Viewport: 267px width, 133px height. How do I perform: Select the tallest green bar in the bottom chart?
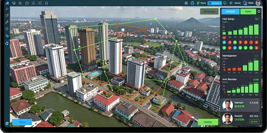[x=256, y=88]
